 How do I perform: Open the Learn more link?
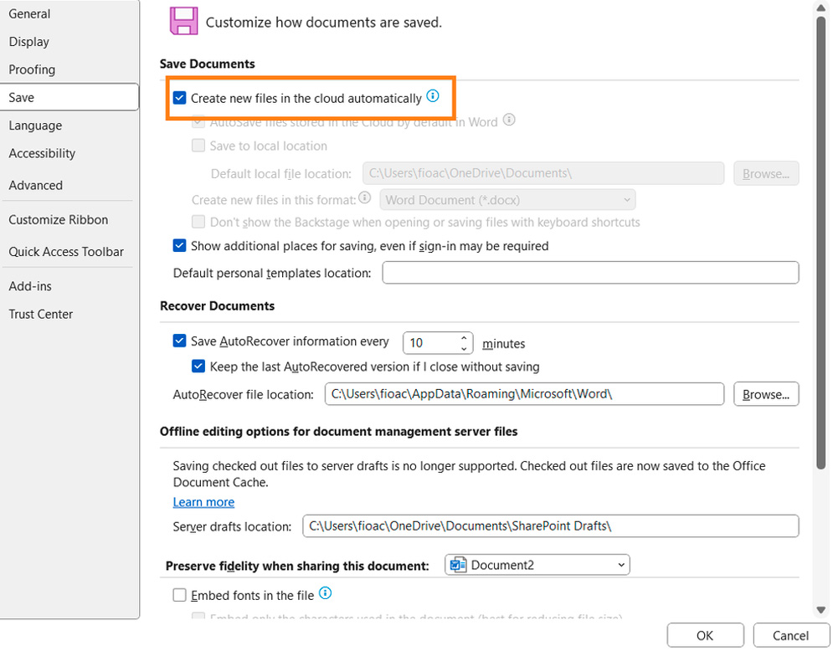coord(203,502)
